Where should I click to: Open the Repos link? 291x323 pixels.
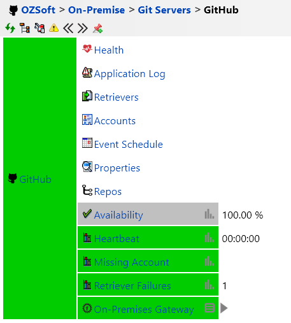tap(108, 192)
